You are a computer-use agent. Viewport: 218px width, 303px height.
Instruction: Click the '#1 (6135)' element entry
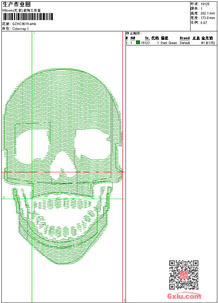(207, 43)
